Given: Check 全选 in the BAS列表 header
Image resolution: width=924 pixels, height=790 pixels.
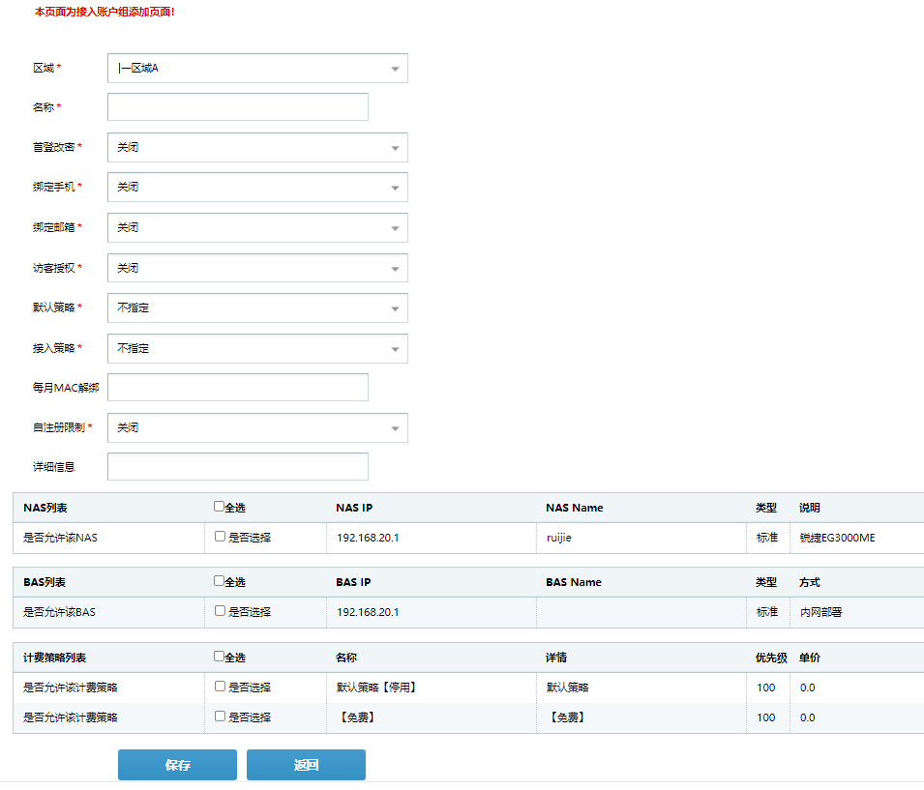Looking at the screenshot, I should pos(220,581).
